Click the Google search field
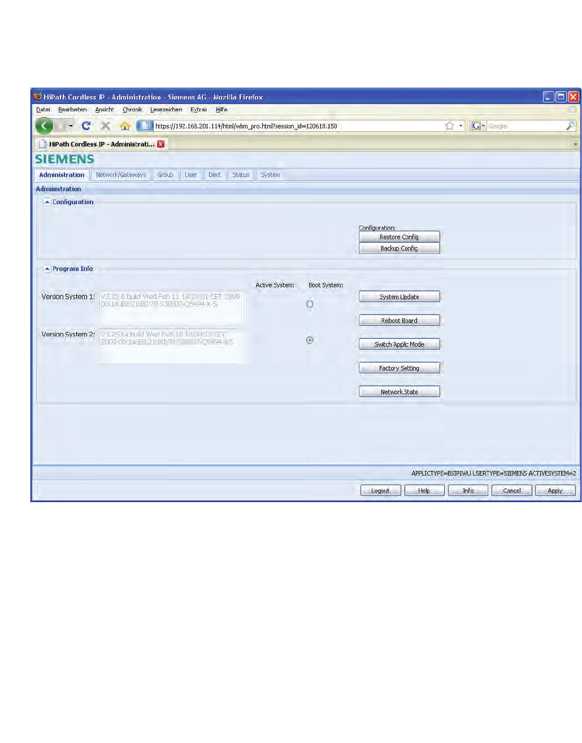Screen dimensions: 582x743 coord(525,126)
